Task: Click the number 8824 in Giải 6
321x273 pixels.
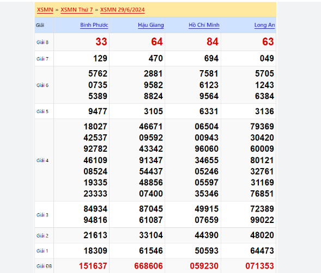Action: 153,96
